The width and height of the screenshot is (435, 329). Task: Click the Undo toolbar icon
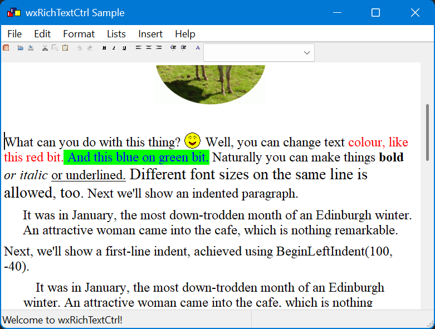80,48
